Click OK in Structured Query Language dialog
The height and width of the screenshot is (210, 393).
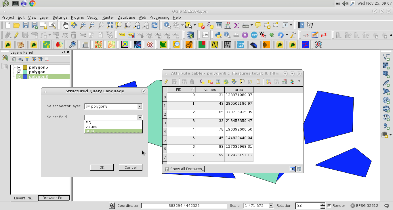click(x=102, y=168)
